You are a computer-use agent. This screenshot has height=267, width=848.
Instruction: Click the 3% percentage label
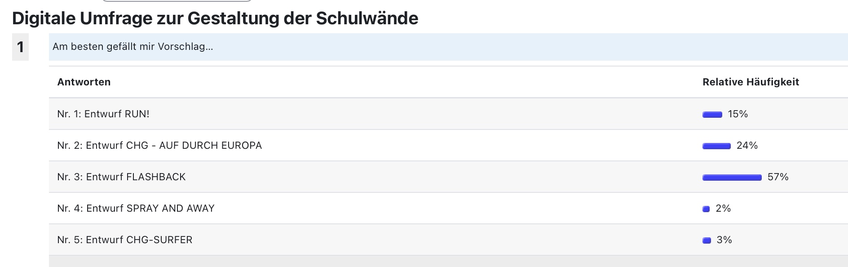tap(724, 240)
